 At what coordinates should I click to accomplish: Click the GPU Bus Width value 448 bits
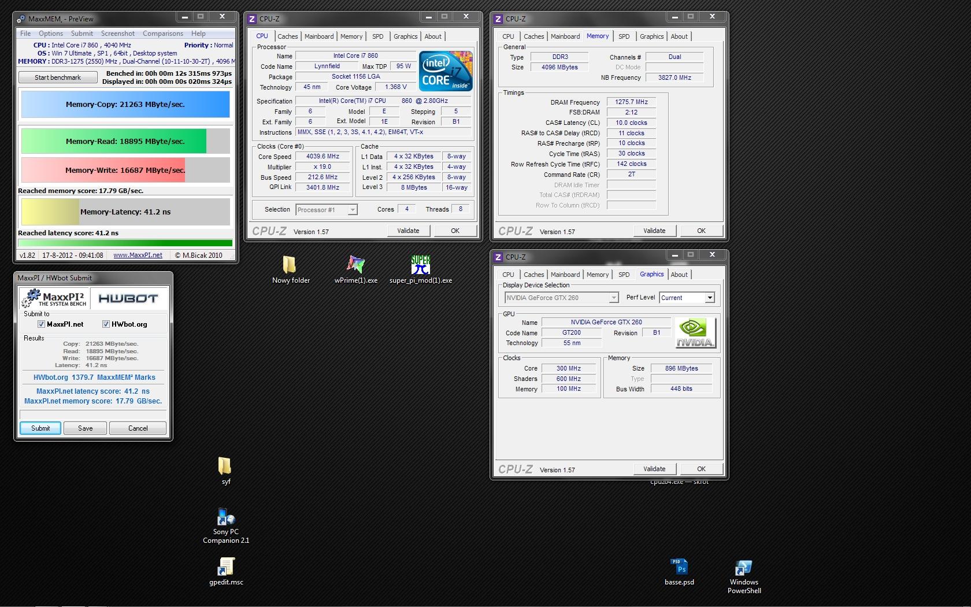[681, 389]
